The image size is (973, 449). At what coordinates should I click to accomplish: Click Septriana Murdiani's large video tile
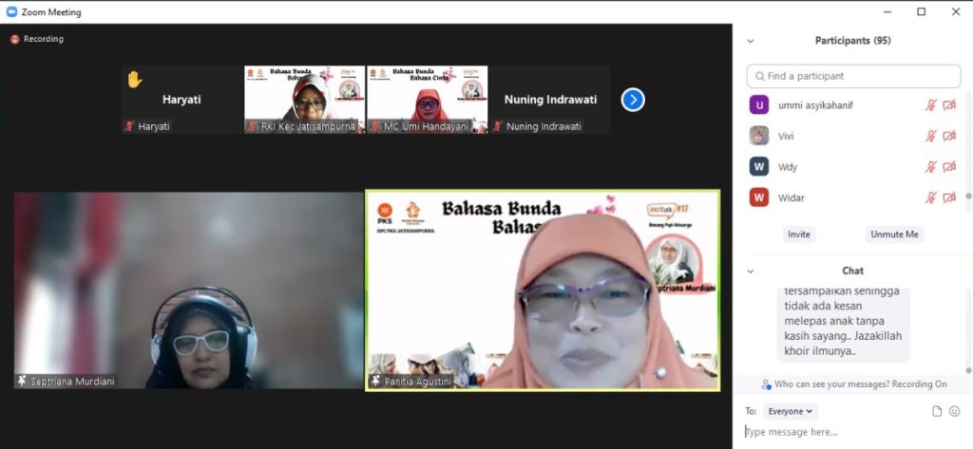(x=189, y=290)
